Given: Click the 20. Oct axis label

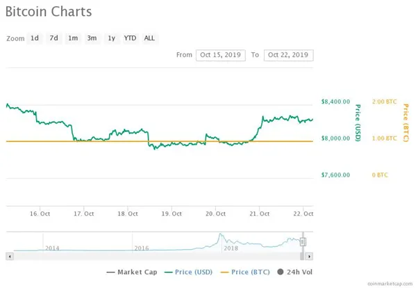Looking at the screenshot, I should click(x=215, y=214).
